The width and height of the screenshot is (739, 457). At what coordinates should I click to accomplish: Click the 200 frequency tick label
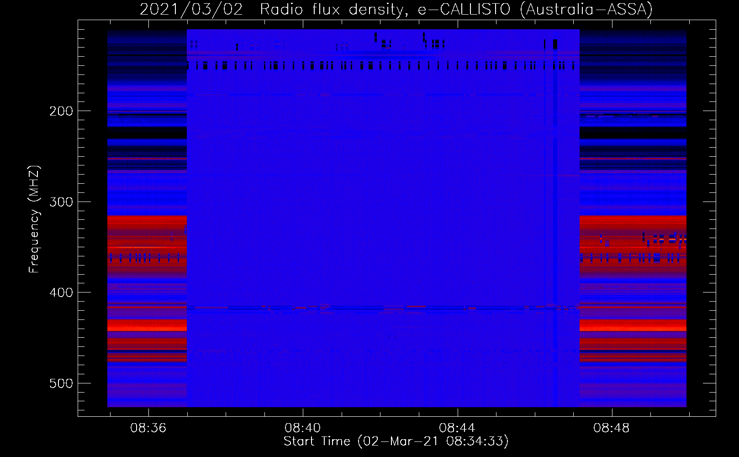(61, 111)
